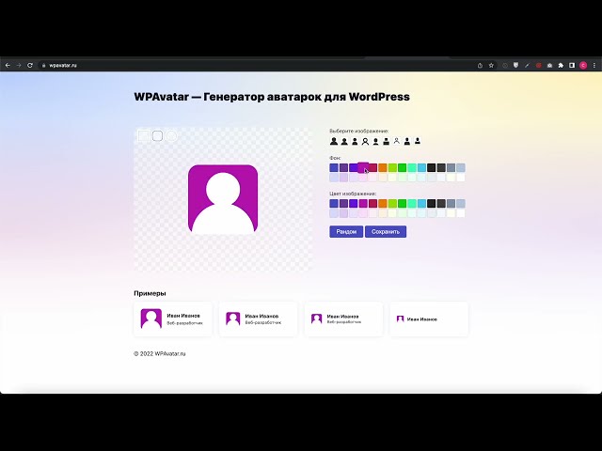This screenshot has height=451, width=602.
Task: Click the Рандом button
Action: (346, 232)
